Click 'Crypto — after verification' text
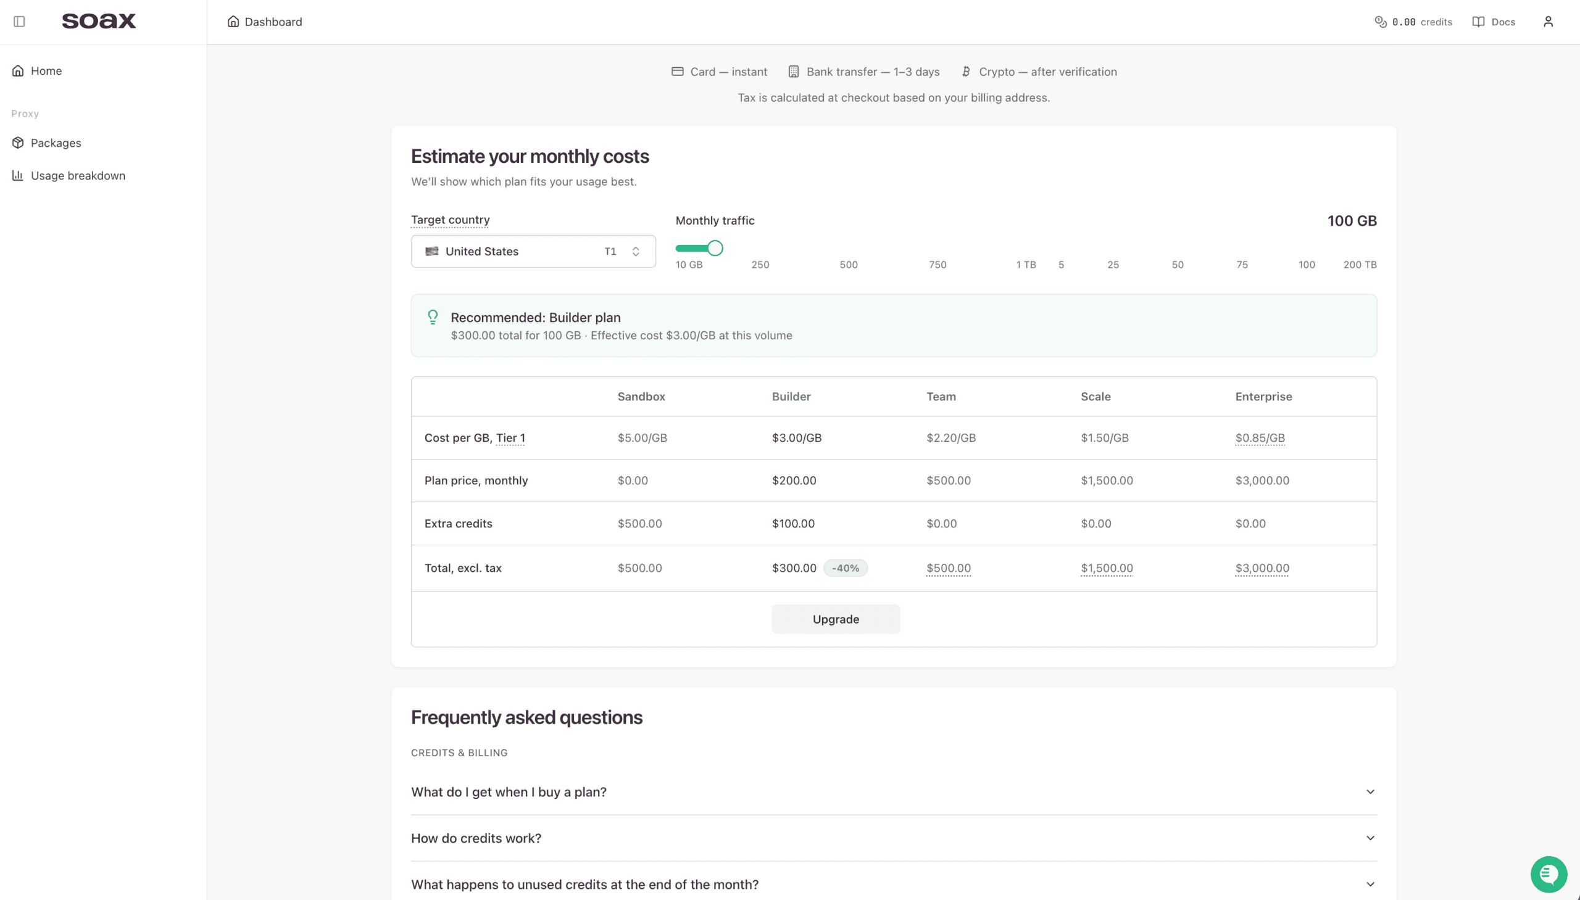 point(1047,72)
